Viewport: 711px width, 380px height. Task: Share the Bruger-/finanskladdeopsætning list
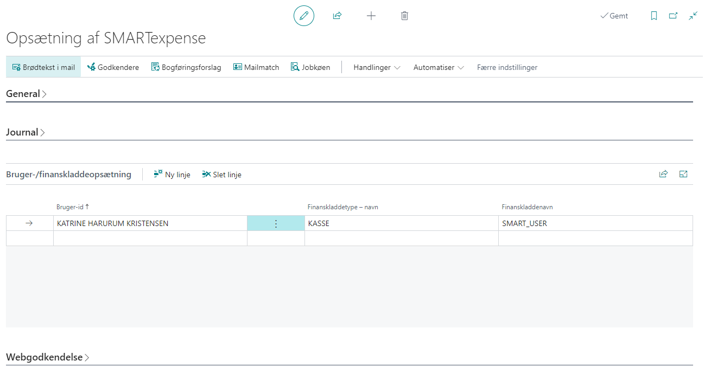(663, 174)
